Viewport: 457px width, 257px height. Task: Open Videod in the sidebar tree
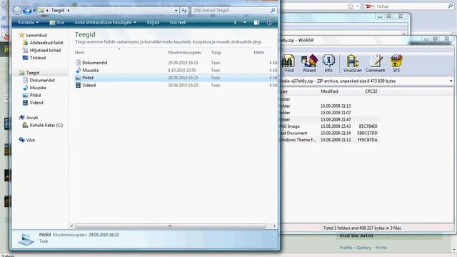[x=33, y=103]
